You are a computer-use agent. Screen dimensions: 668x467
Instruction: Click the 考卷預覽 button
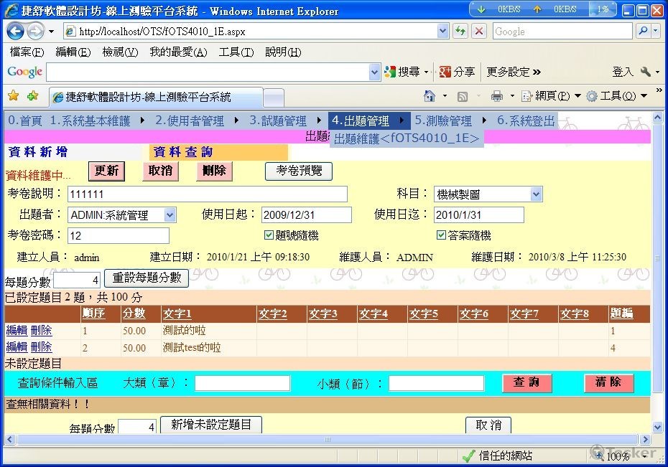(x=298, y=171)
